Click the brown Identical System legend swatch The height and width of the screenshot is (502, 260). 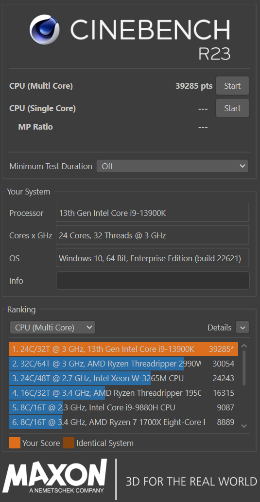click(x=69, y=443)
